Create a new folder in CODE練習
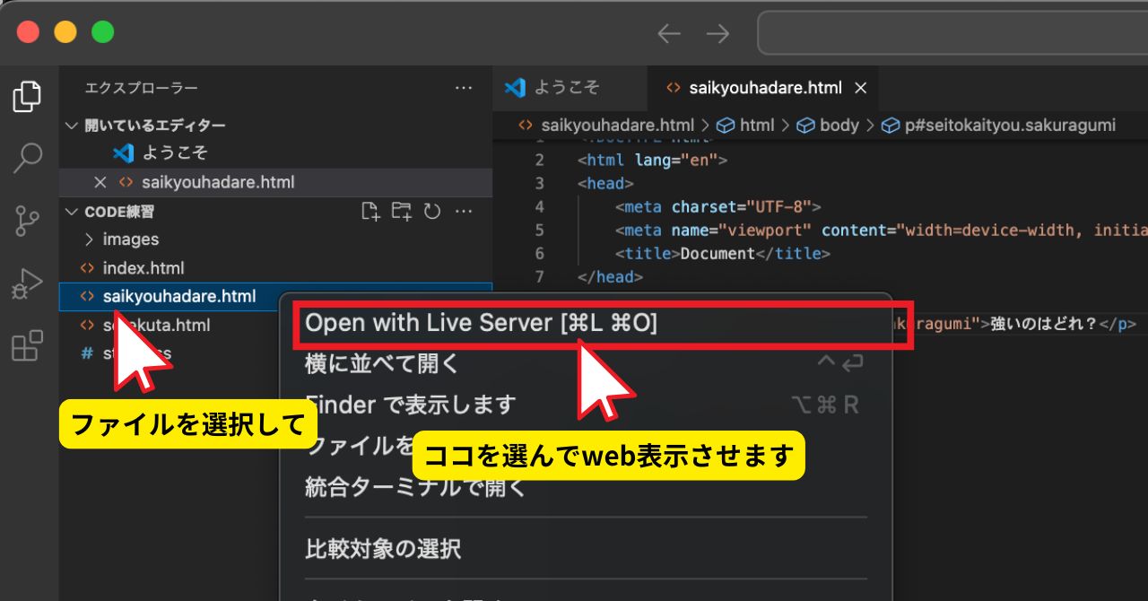 [x=402, y=212]
